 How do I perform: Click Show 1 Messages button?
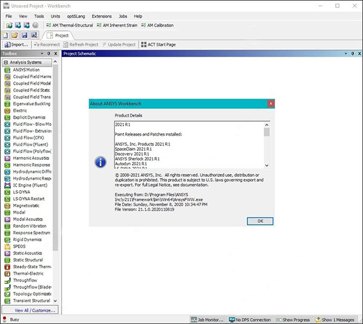click(335, 320)
